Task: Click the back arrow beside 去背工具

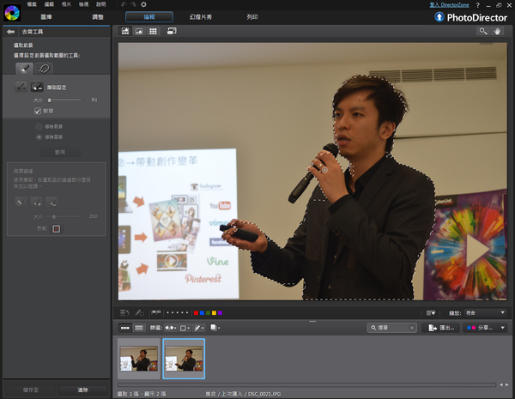Action: coord(11,32)
